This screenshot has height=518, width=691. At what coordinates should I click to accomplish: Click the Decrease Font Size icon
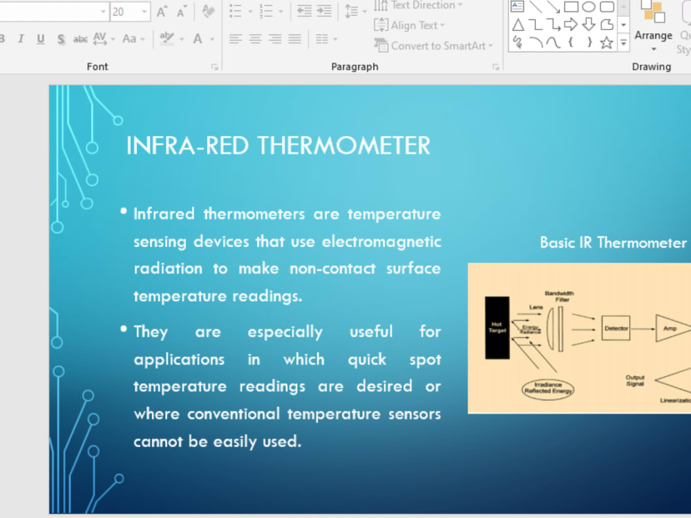tap(181, 12)
